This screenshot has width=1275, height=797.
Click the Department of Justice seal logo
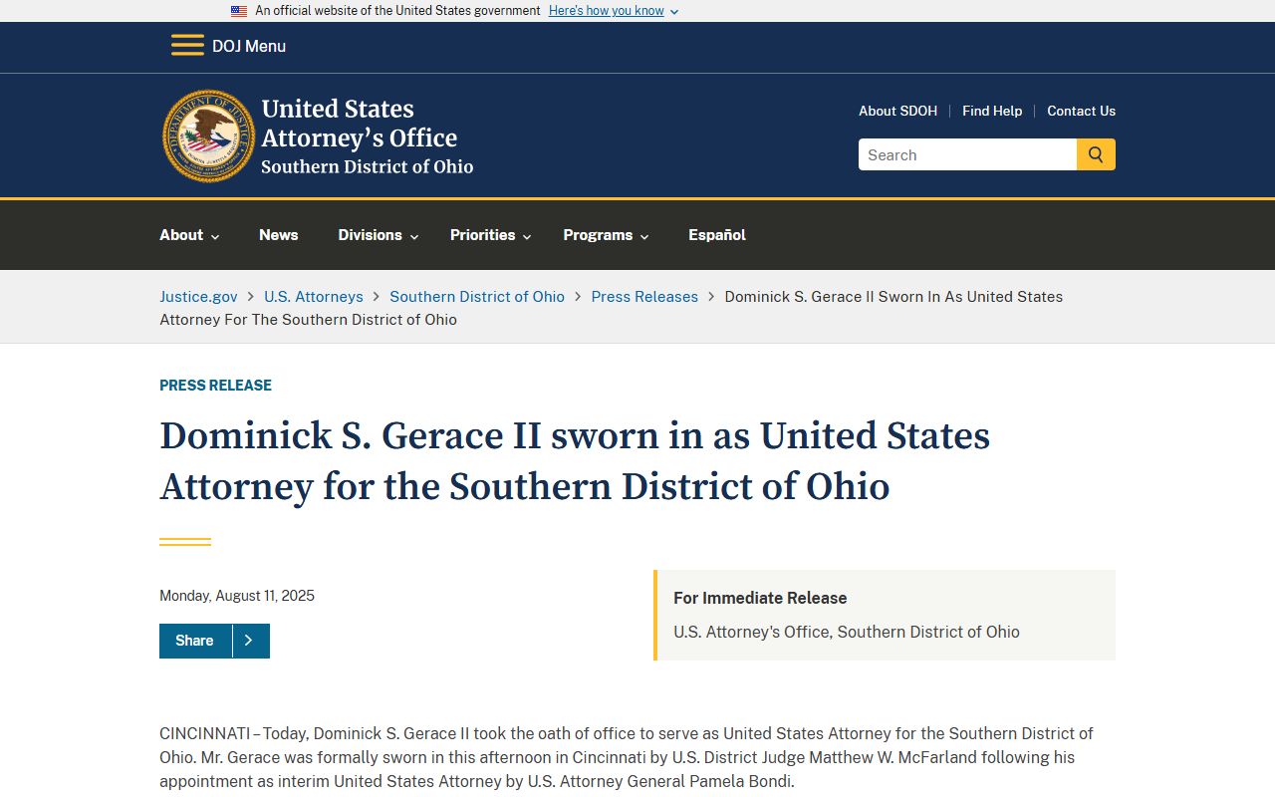[x=209, y=136]
